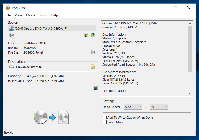Minimize the ImgBurn window

pyautogui.click(x=163, y=8)
